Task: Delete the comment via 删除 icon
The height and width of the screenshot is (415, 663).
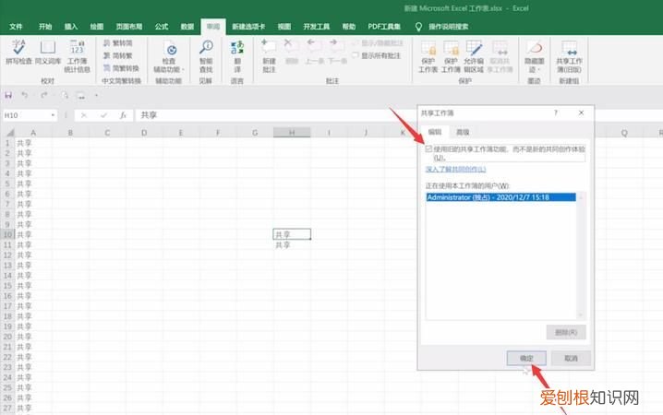Action: coord(291,53)
